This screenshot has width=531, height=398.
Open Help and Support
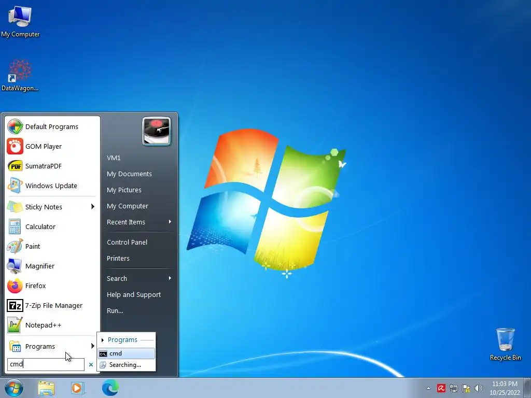click(139, 295)
